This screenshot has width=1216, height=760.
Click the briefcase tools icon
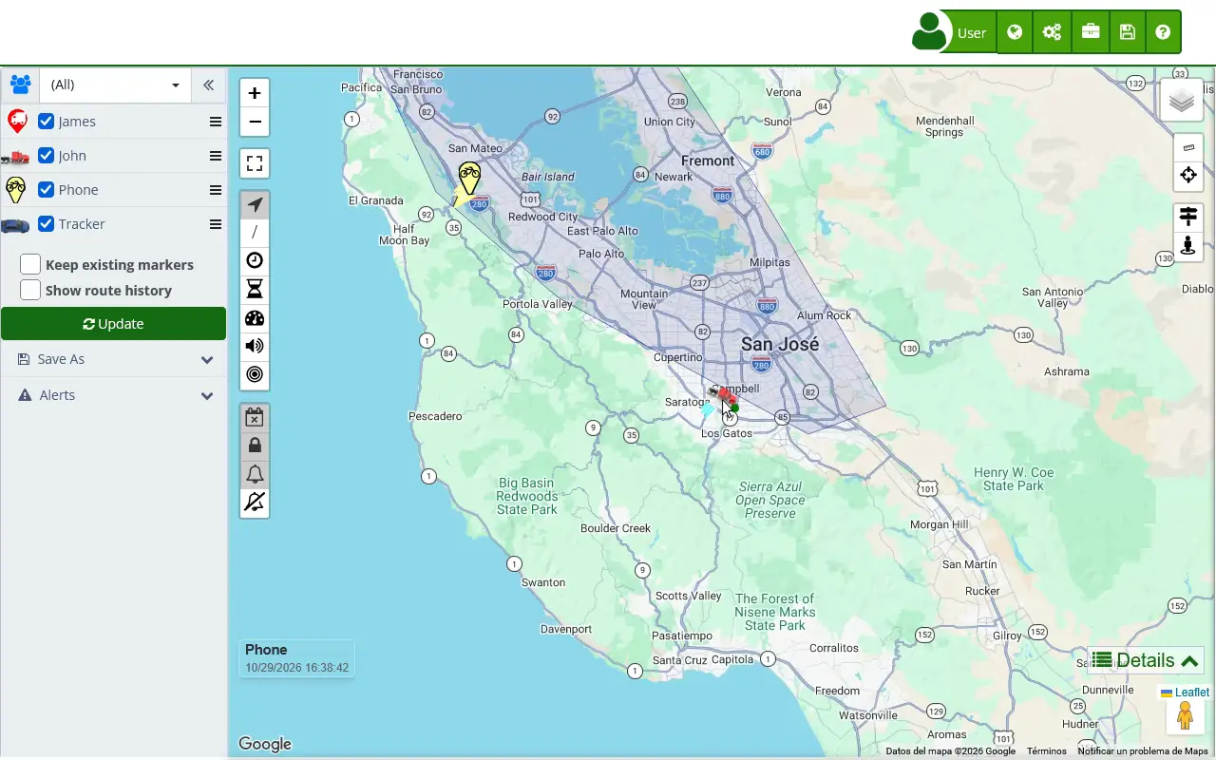pos(1090,32)
